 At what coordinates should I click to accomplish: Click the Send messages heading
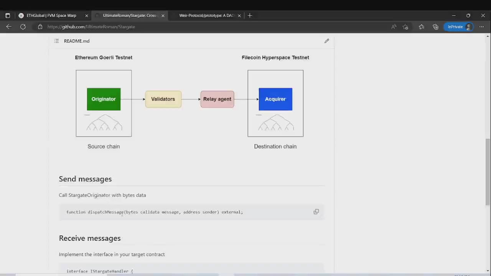click(85, 179)
